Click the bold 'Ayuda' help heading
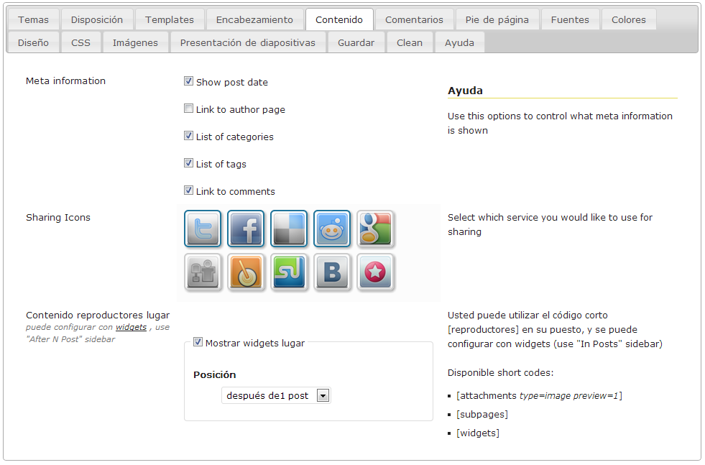 pos(466,91)
